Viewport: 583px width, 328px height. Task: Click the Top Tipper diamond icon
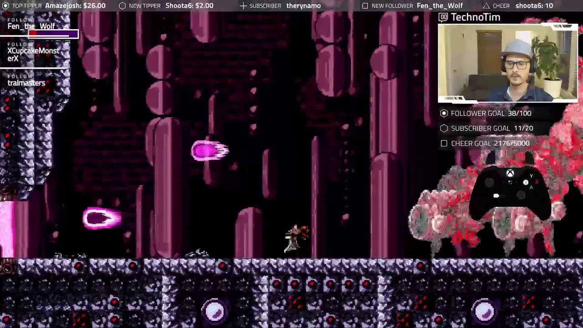tap(5, 6)
